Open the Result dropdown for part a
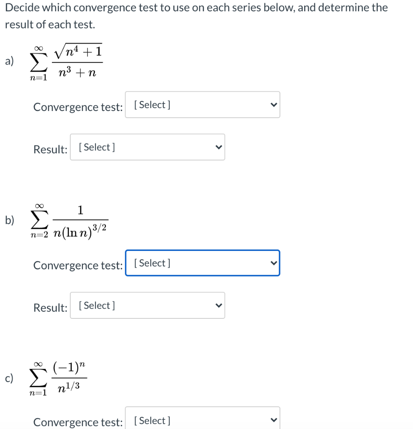The image size is (413, 429). click(147, 147)
